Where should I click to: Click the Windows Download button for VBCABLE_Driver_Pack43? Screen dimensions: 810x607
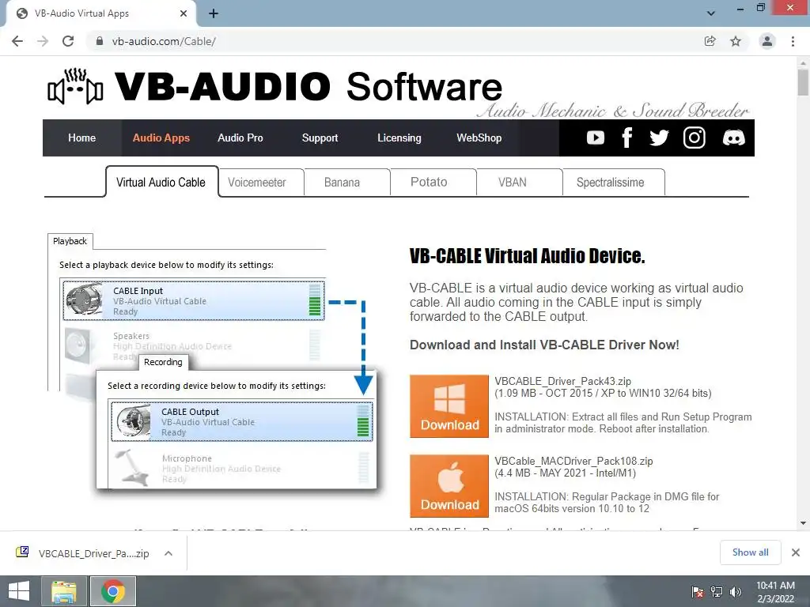[449, 406]
